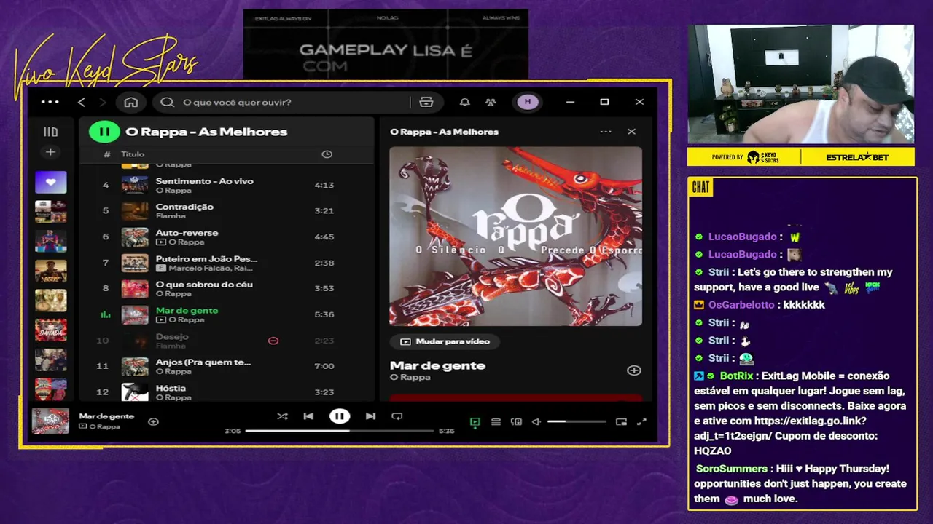The width and height of the screenshot is (933, 524).
Task: Open the three-dot app menu
Action: pos(50,102)
